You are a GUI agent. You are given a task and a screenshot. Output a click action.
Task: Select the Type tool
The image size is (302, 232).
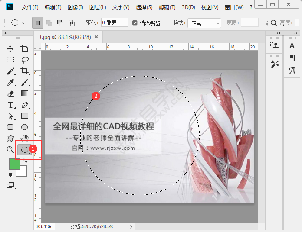coord(11,105)
